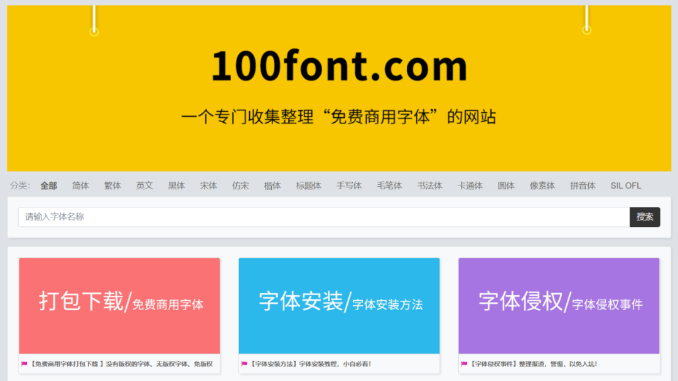Browse the 楷体 category
Image resolution: width=678 pixels, height=381 pixels.
coord(272,185)
